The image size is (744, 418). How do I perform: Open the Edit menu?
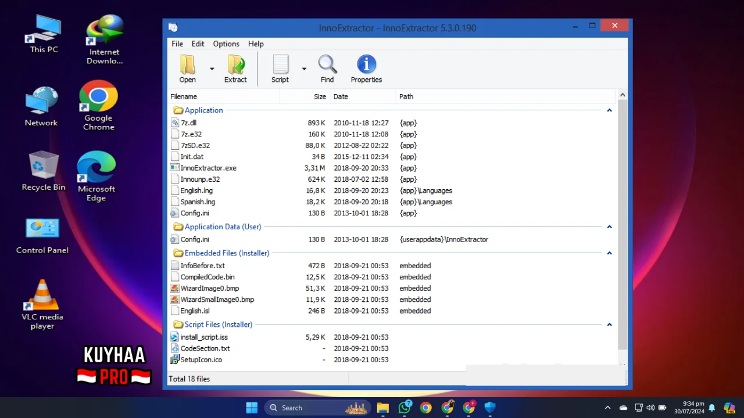[x=198, y=44]
